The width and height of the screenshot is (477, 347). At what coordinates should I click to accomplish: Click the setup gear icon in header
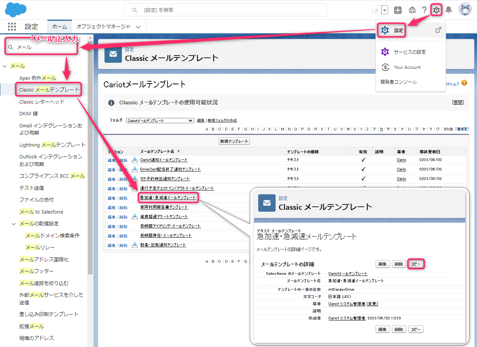pyautogui.click(x=436, y=10)
